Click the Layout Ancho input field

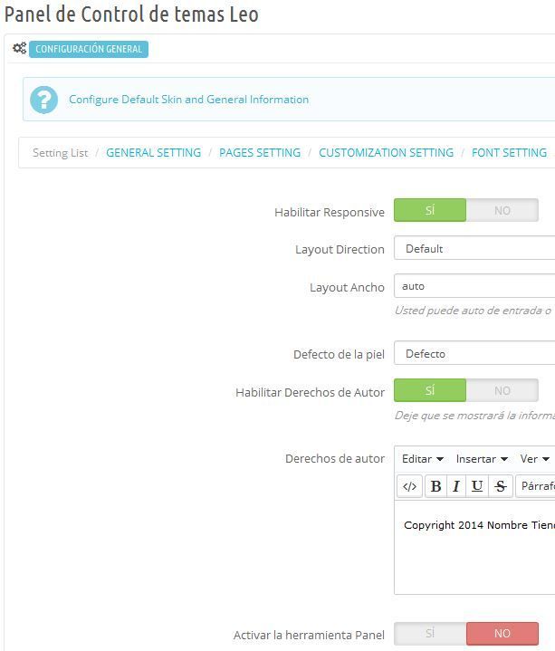474,286
